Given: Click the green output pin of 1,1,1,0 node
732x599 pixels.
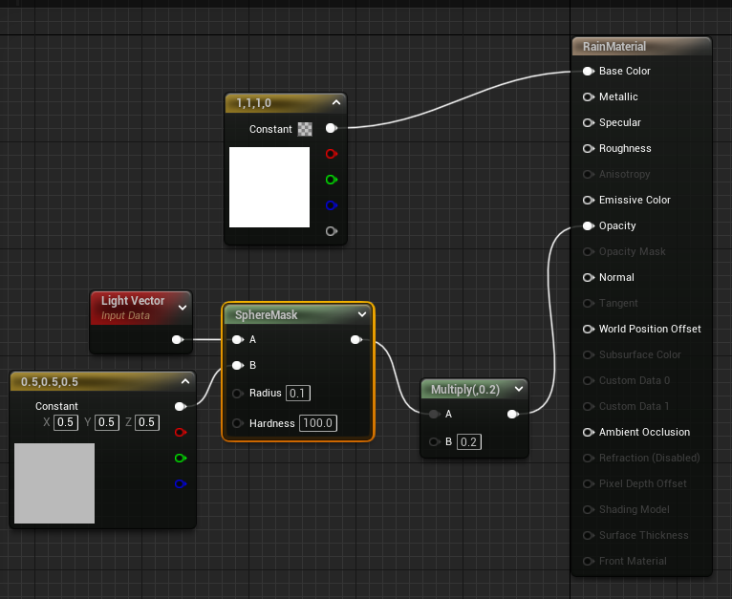Looking at the screenshot, I should 332,180.
